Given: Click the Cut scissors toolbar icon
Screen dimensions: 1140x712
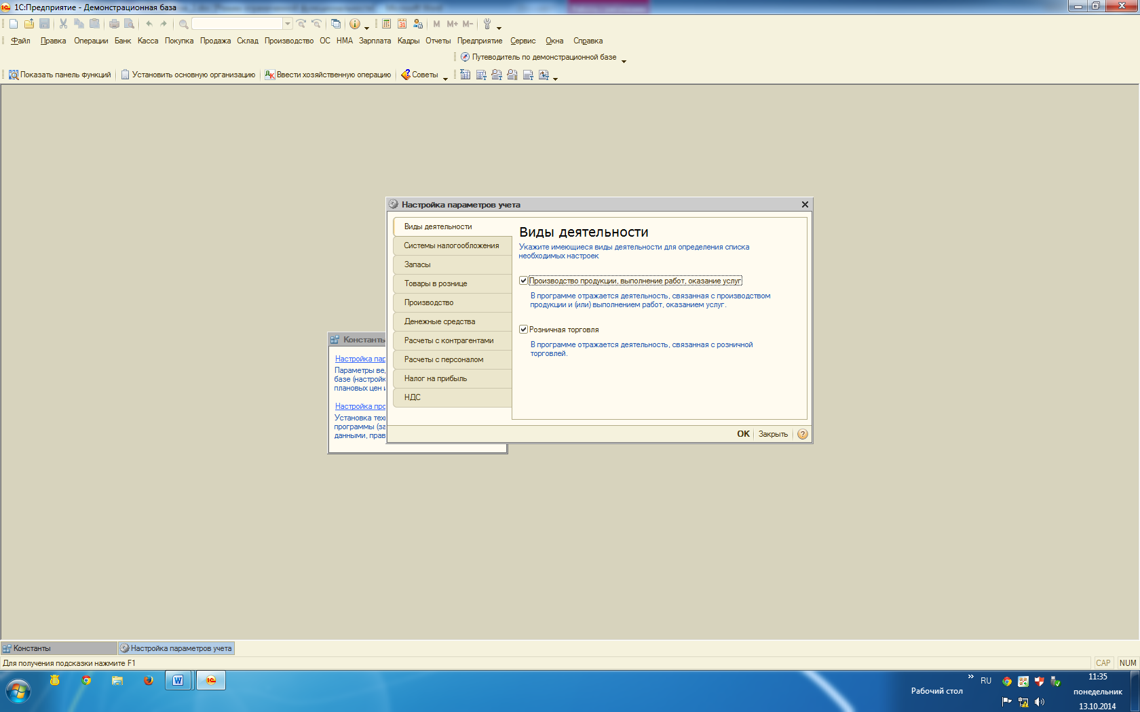Looking at the screenshot, I should [x=63, y=24].
